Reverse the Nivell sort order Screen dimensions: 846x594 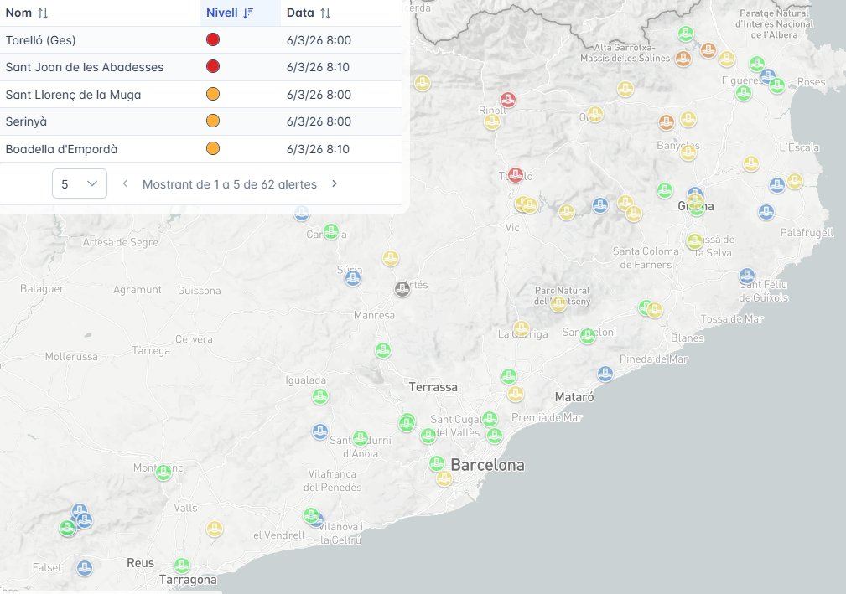coord(247,13)
